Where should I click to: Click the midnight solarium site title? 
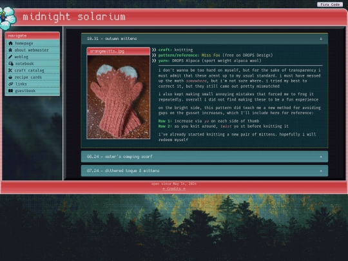coord(74,17)
